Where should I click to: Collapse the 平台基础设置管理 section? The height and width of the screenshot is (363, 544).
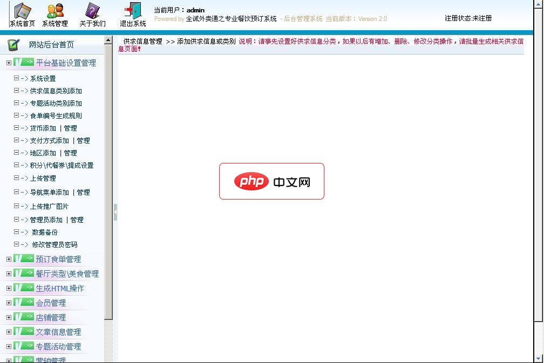(8, 63)
